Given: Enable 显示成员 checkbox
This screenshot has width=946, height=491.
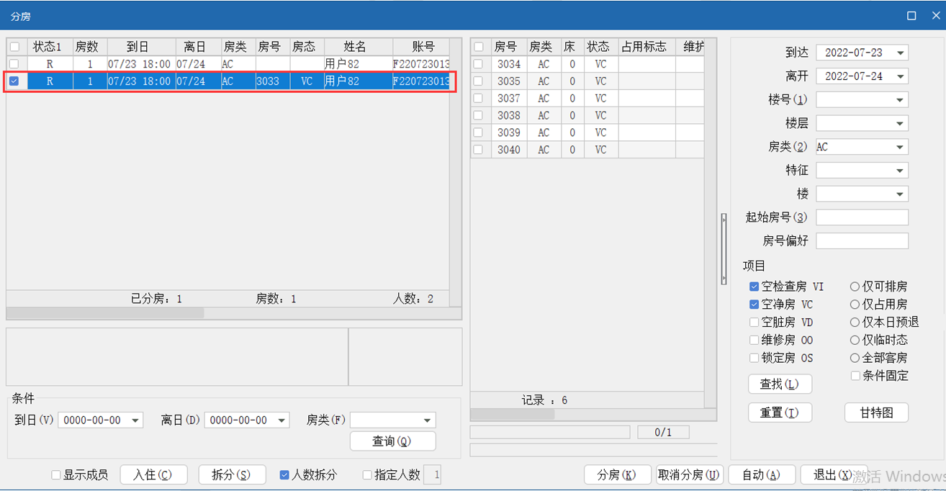Looking at the screenshot, I should tap(55, 475).
